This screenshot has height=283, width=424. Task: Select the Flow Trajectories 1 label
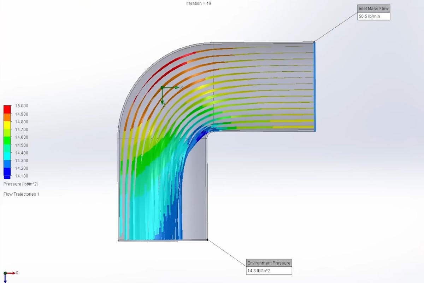(x=21, y=194)
